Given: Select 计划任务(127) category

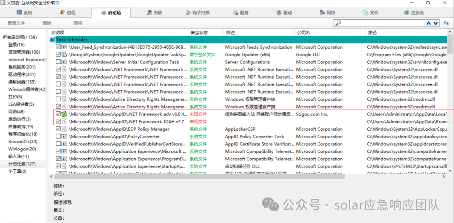Looking at the screenshot, I should tap(22, 164).
